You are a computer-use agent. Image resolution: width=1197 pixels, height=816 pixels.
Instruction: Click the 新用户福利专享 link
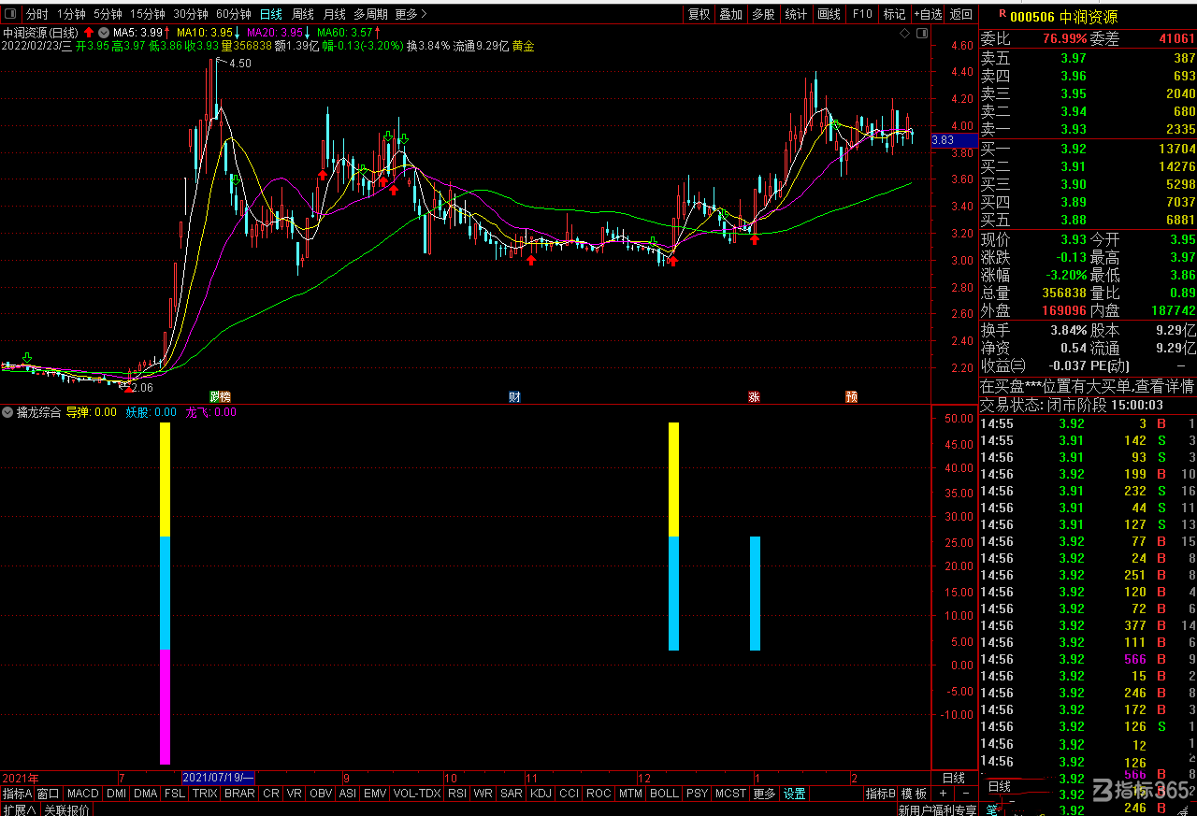[x=937, y=809]
